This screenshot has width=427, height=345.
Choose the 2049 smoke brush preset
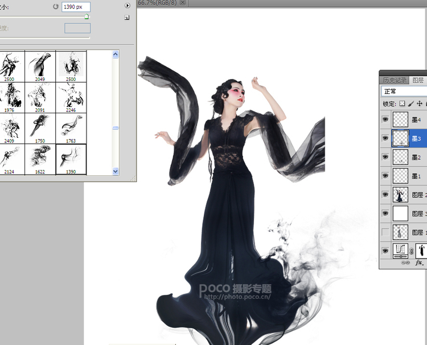40,66
